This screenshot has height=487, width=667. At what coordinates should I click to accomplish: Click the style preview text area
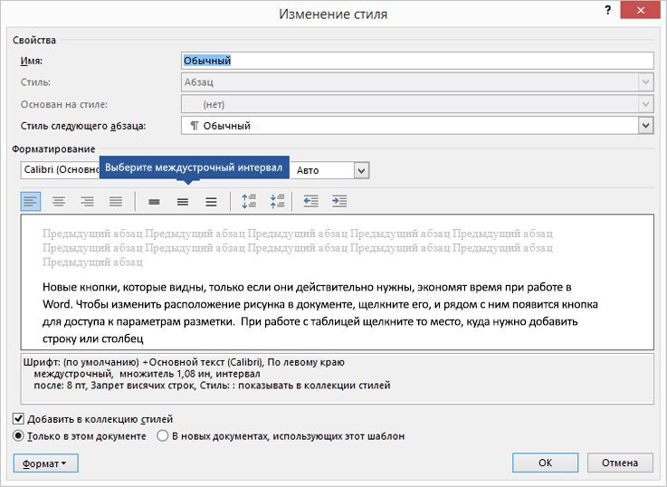click(337, 282)
